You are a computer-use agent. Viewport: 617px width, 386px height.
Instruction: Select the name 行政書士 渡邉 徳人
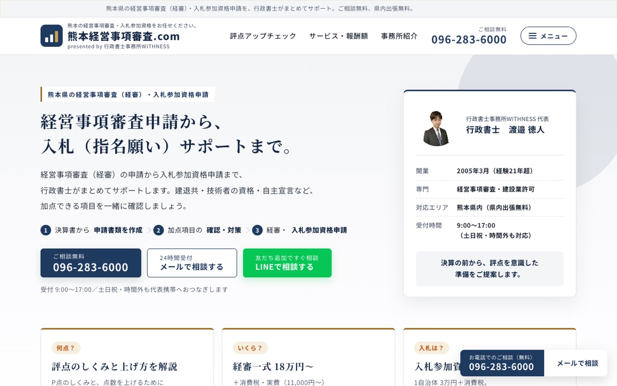505,130
